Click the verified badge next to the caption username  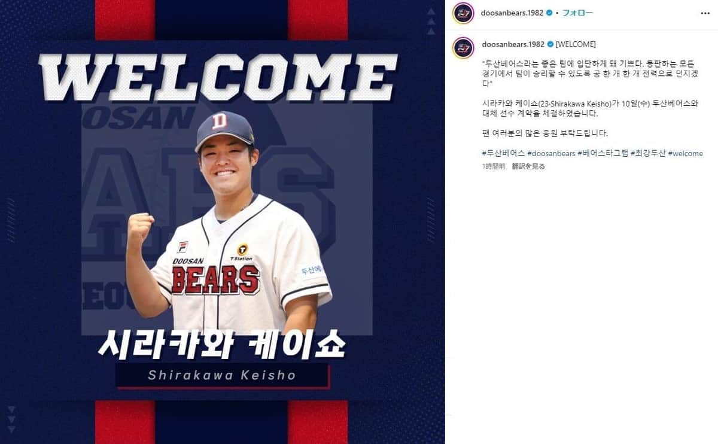click(x=549, y=44)
